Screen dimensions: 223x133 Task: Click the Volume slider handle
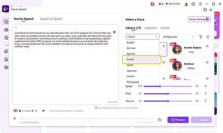pos(168,101)
